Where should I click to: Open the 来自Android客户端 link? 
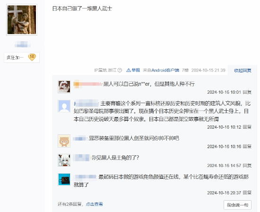pyautogui.click(x=161, y=70)
